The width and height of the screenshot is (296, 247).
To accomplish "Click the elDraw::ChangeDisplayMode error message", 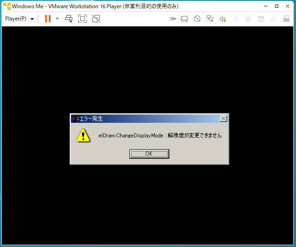I will tap(160, 136).
